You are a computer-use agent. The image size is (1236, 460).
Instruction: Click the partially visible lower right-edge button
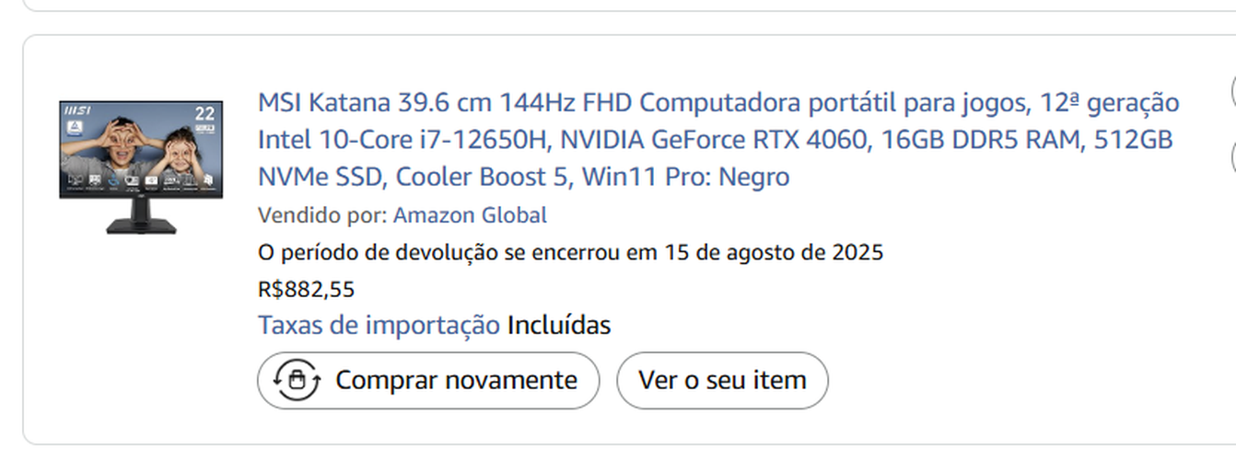tap(1232, 156)
